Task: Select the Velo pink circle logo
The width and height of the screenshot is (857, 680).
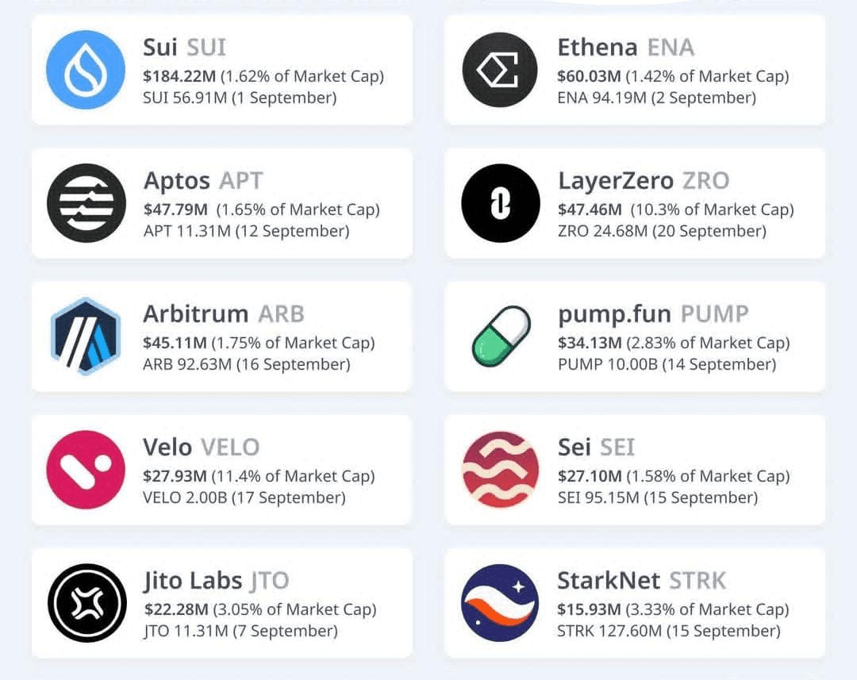Action: (x=86, y=470)
